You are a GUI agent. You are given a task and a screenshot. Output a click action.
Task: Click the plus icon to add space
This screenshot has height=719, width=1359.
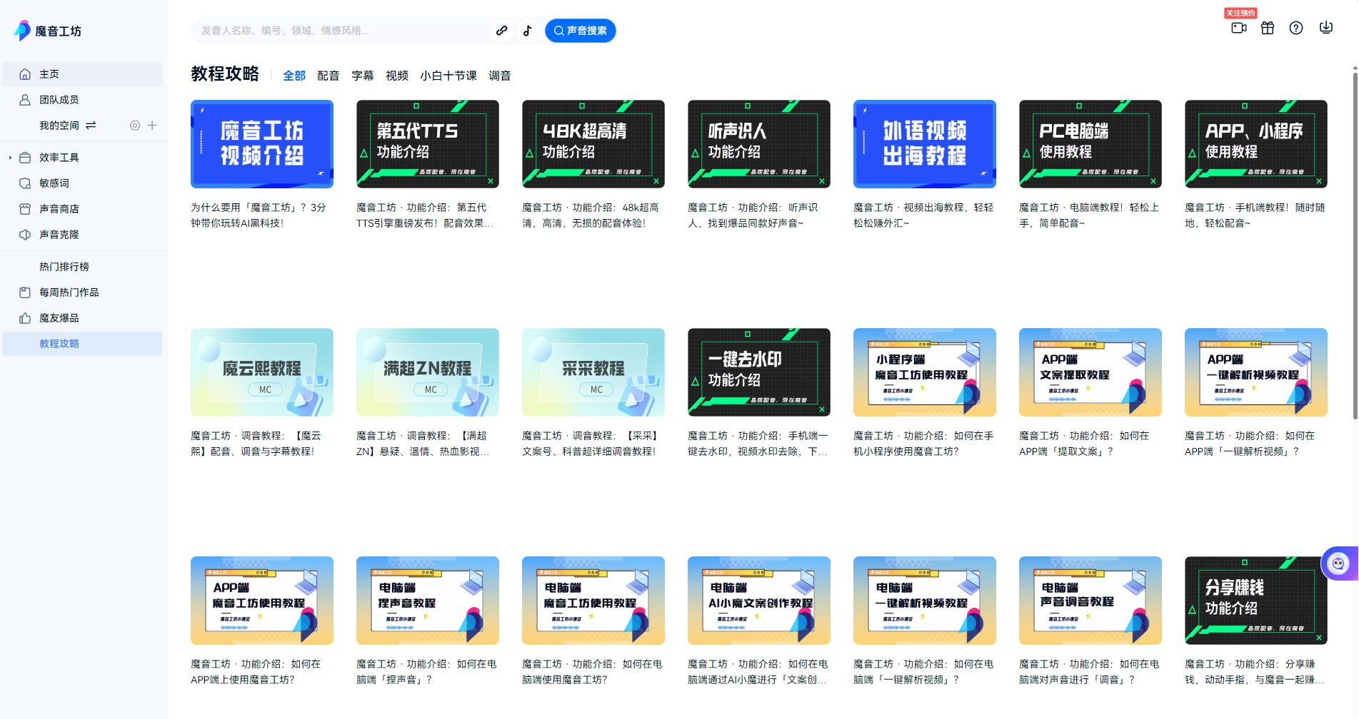pyautogui.click(x=152, y=126)
